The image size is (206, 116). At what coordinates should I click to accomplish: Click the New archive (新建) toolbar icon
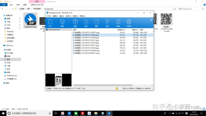[75, 23]
